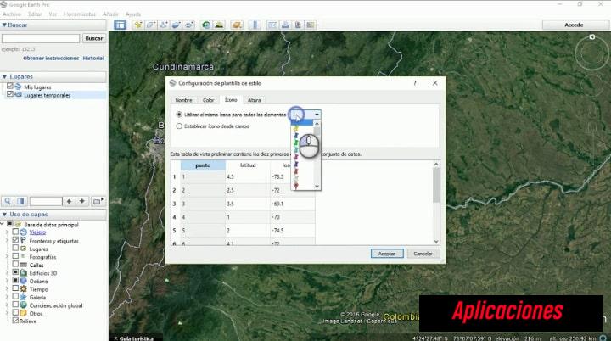Viewport: 611px width, 341px height.
Task: Open the Archivo menu
Action: click(12, 14)
